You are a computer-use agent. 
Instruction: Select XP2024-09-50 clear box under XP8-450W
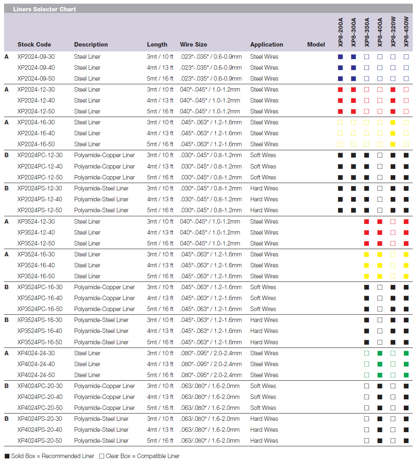[x=406, y=79]
